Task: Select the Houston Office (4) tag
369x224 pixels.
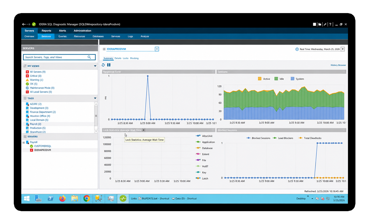Action: point(40,116)
